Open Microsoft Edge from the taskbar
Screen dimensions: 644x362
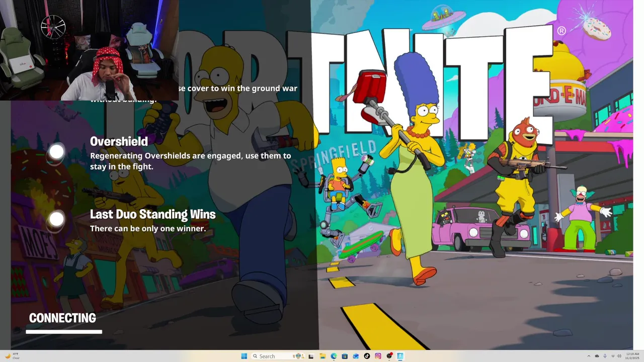[334, 356]
